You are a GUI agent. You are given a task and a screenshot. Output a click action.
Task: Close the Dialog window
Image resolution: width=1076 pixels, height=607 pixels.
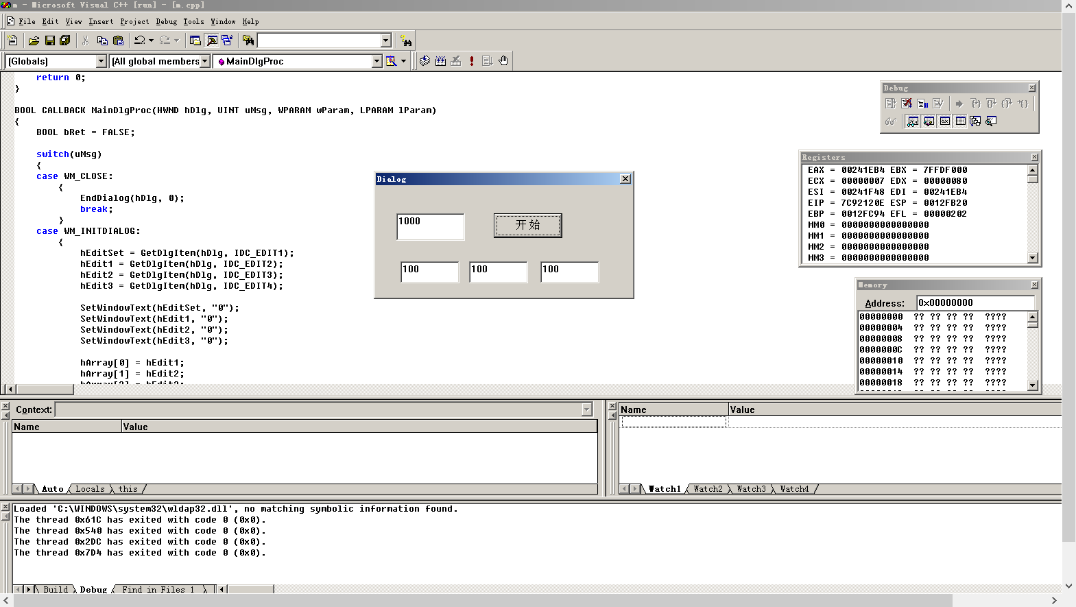625,179
